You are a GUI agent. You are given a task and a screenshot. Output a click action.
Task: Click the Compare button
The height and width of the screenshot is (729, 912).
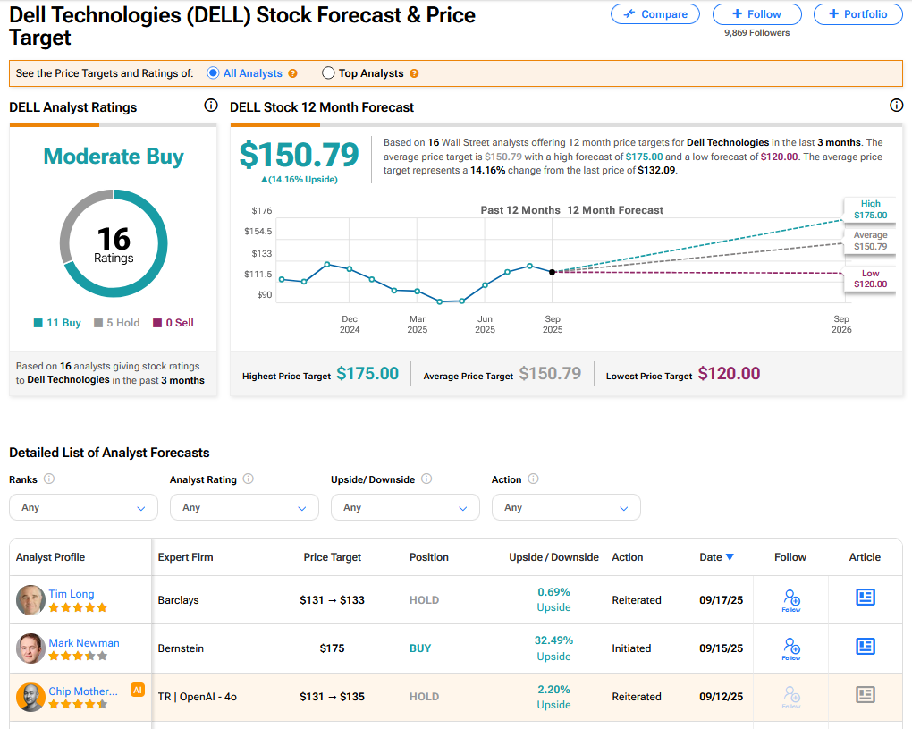[655, 14]
